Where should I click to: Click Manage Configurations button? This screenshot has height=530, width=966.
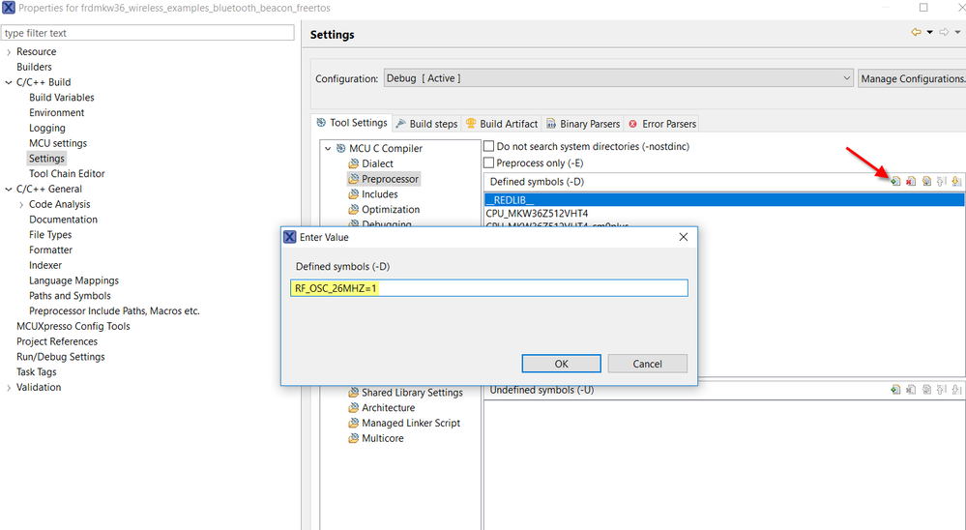coord(912,78)
